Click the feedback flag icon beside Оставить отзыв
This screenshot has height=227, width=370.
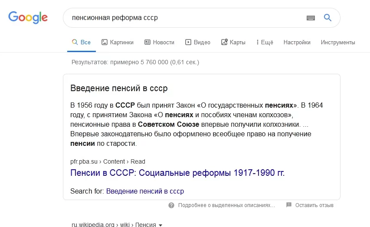pyautogui.click(x=289, y=205)
